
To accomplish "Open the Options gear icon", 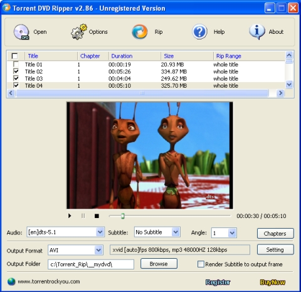I will [78, 32].
